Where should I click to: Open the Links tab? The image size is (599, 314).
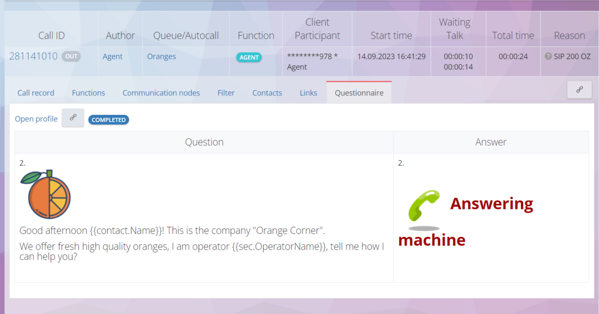pos(308,93)
